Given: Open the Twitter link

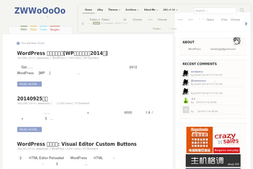Looking at the screenshot, I should (x=43, y=30).
